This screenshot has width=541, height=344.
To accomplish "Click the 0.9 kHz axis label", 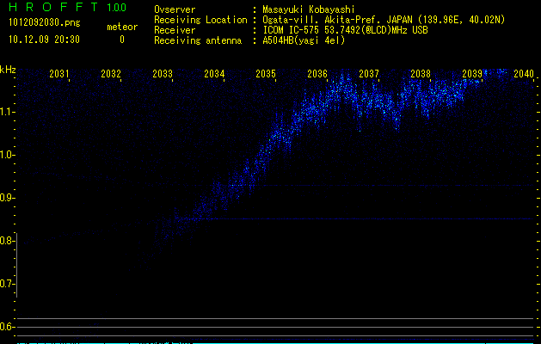I will coord(6,198).
